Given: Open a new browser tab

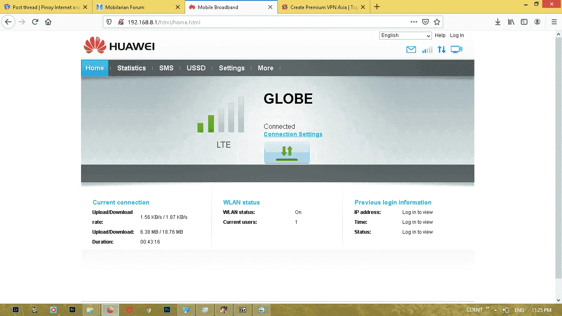Looking at the screenshot, I should point(377,7).
